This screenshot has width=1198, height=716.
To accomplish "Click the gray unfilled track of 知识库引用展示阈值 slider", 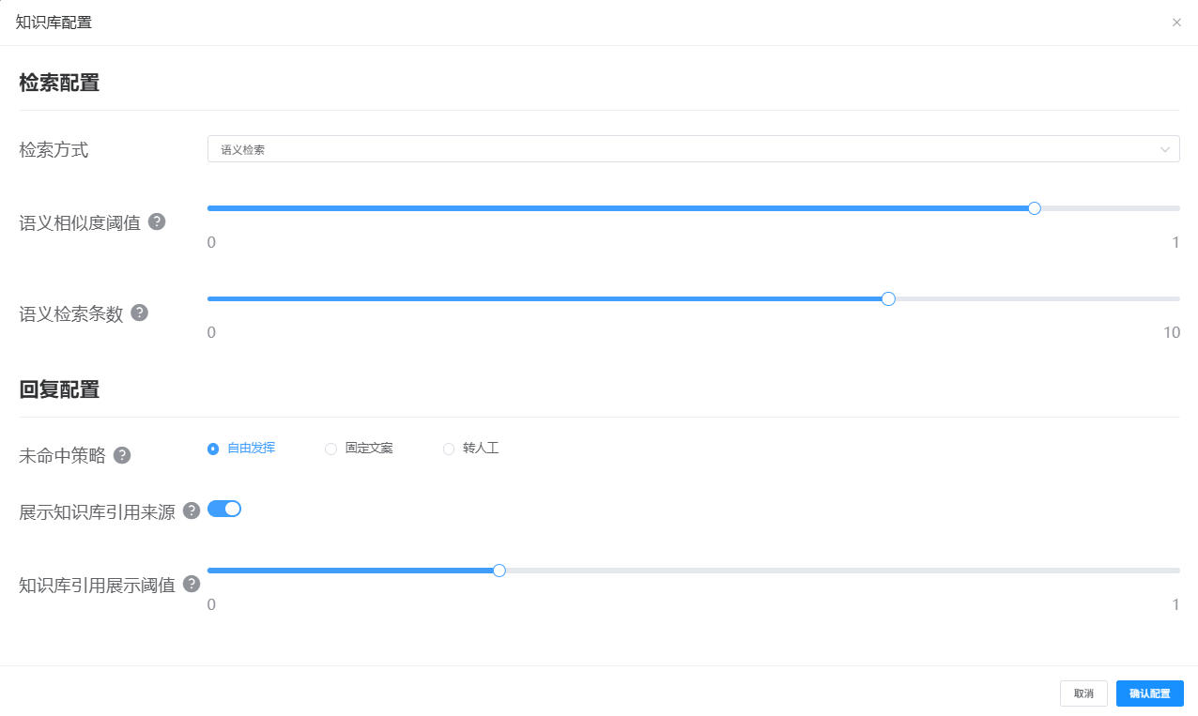I will [x=836, y=570].
